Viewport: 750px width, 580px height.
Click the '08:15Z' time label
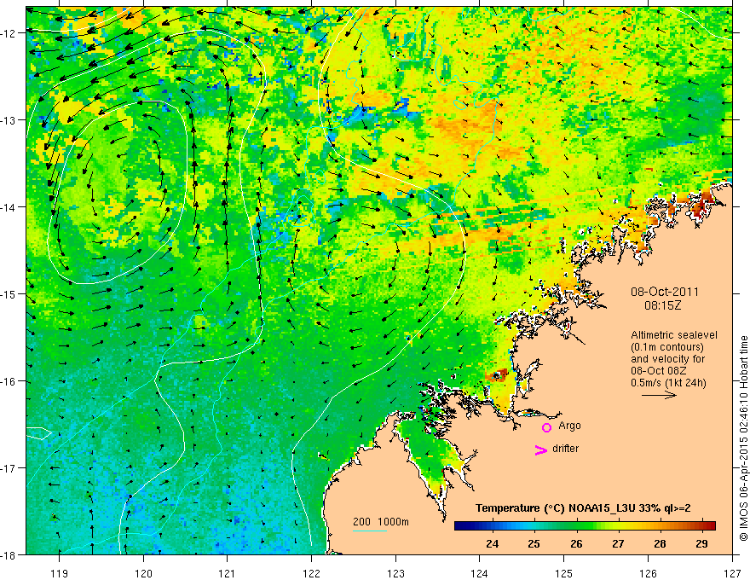[x=662, y=305]
